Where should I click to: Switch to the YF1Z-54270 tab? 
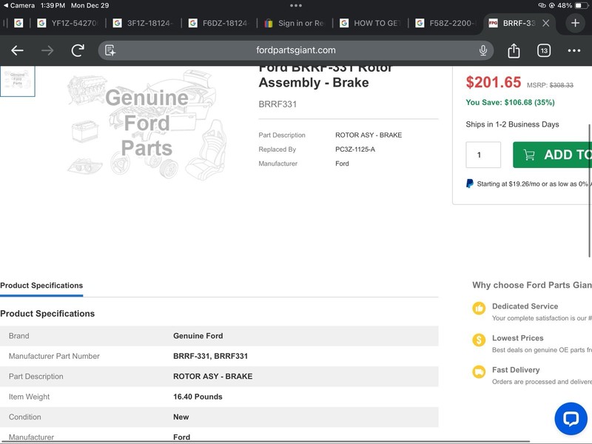[x=67, y=23]
